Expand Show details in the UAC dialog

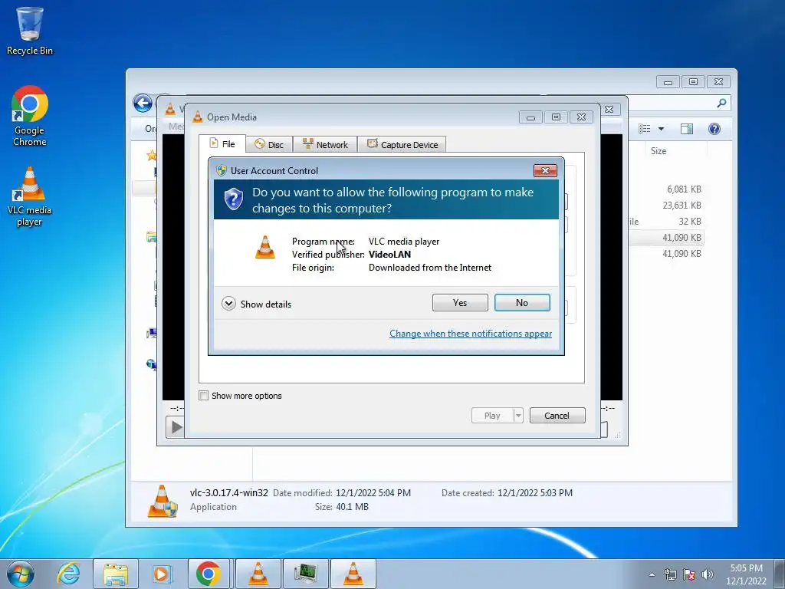click(256, 304)
